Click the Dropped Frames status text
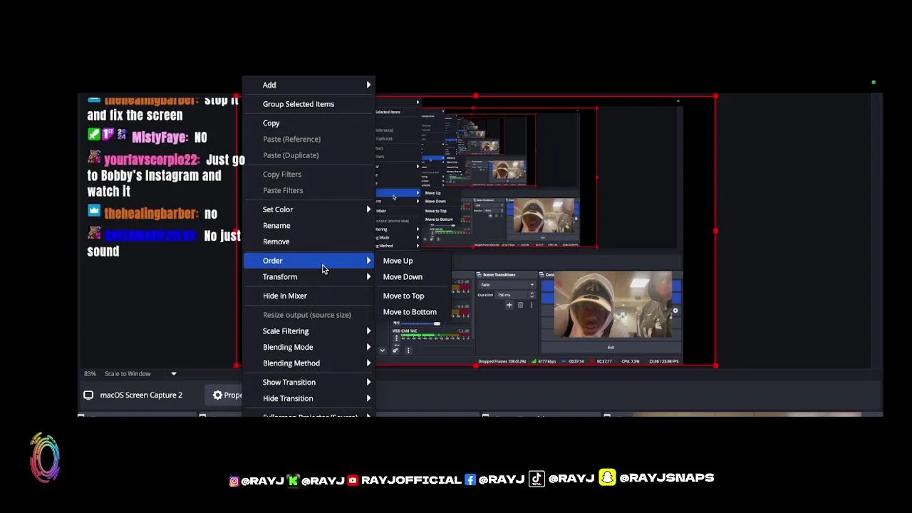Screen dimensions: 912x513 click(502, 361)
